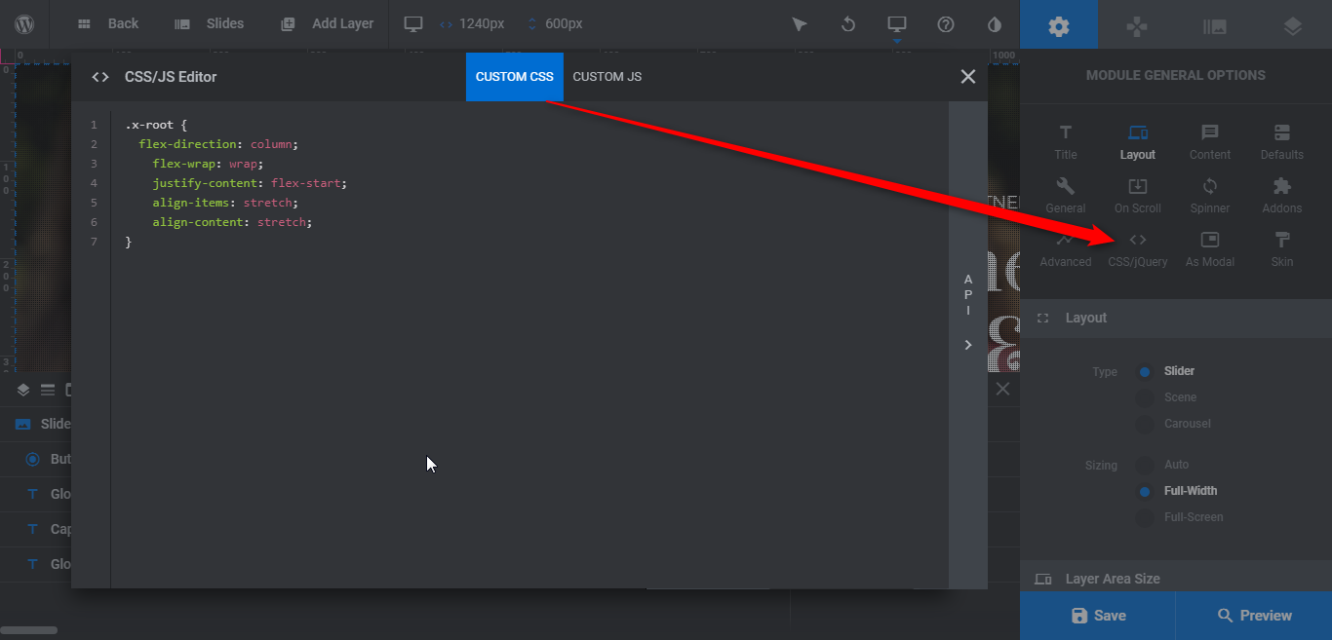Switch to the Custom CSS tab
This screenshot has width=1332, height=640.
tap(515, 77)
